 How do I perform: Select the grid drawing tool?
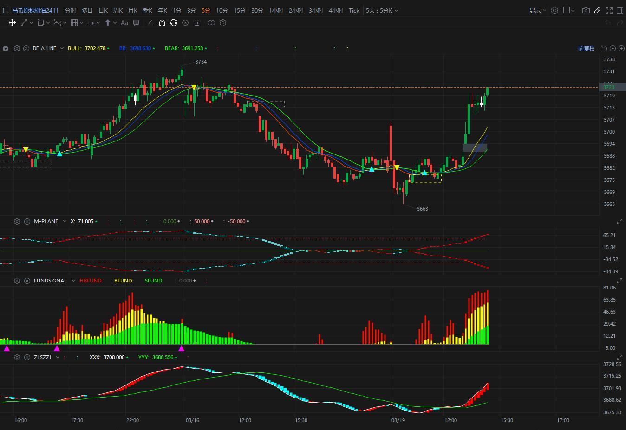tap(74, 22)
